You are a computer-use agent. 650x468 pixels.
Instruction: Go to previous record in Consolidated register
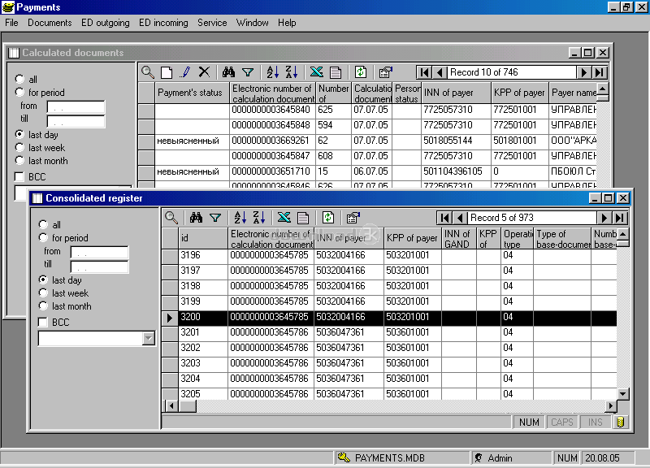(460, 218)
